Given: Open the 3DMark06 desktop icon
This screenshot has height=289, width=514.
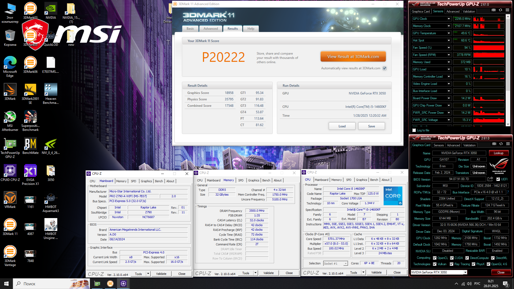Looking at the screenshot, I should tap(30, 65).
